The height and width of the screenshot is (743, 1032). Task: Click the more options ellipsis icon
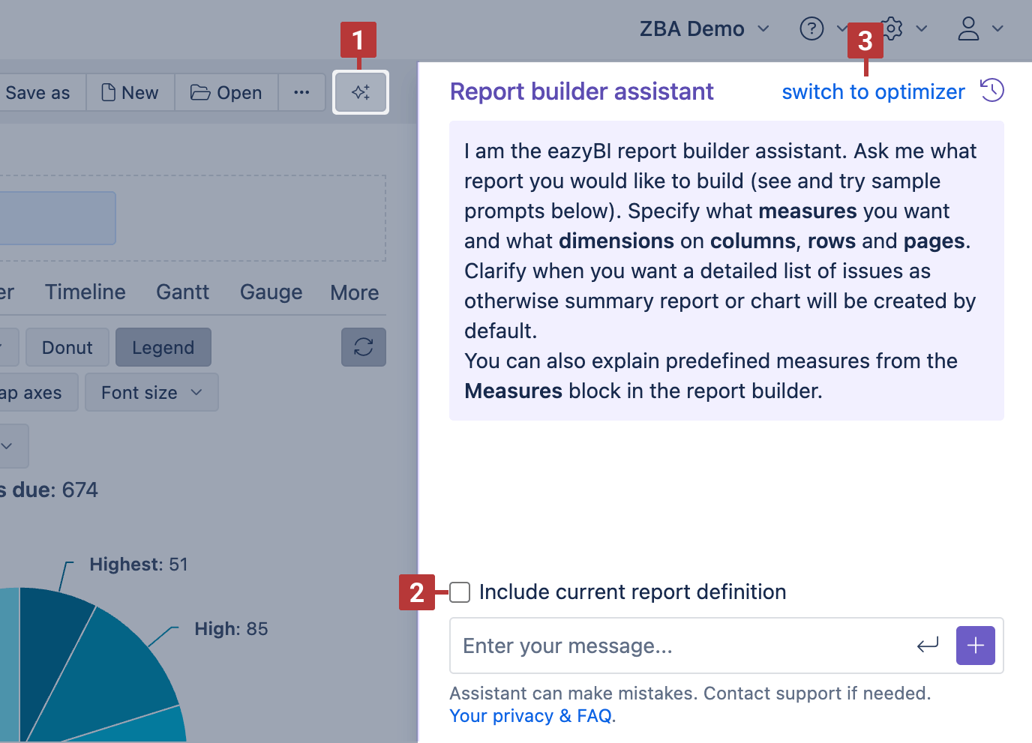(301, 92)
